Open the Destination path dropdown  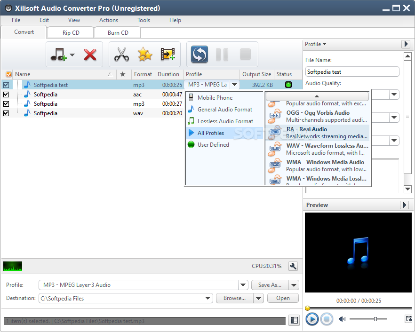point(208,298)
